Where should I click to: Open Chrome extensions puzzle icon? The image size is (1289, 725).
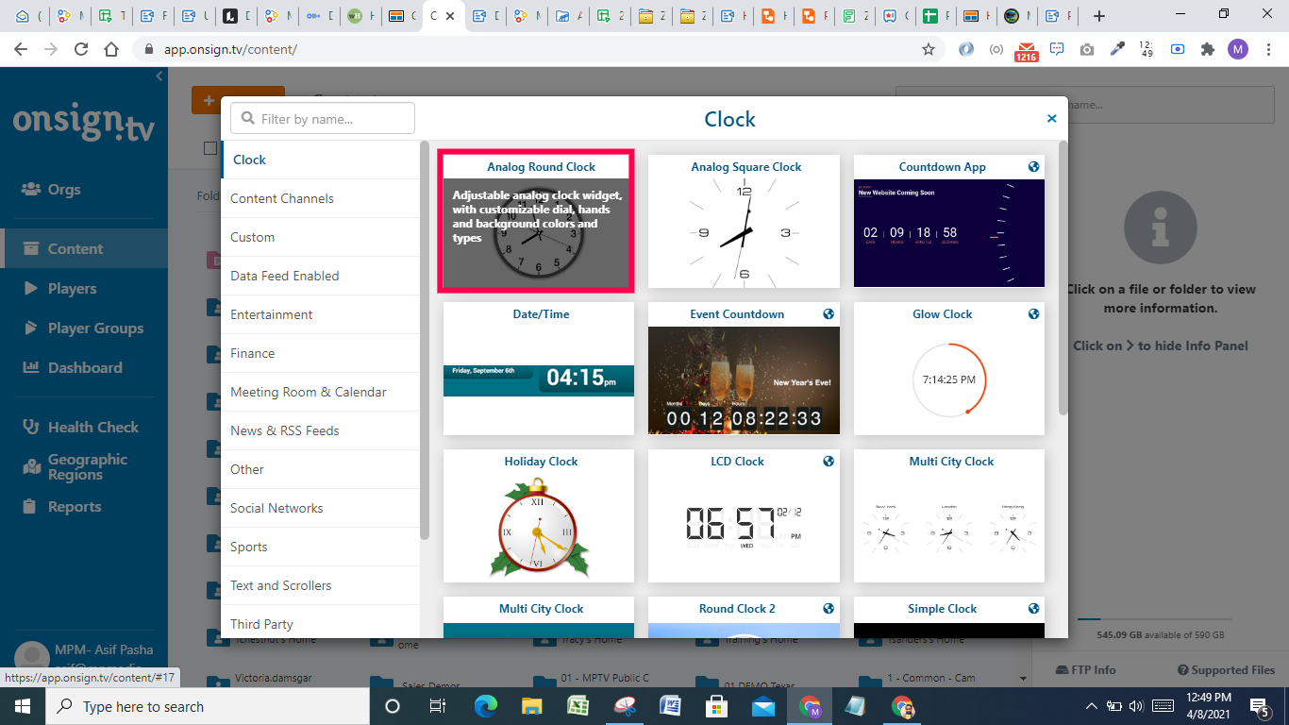coord(1208,49)
